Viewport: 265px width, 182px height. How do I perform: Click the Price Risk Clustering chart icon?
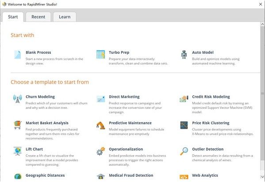click(184, 125)
